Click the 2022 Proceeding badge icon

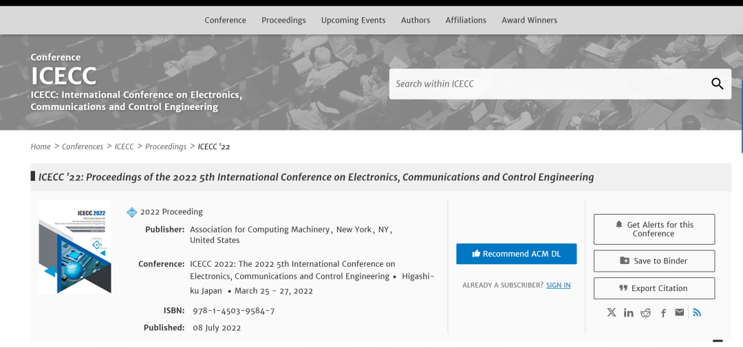click(132, 212)
